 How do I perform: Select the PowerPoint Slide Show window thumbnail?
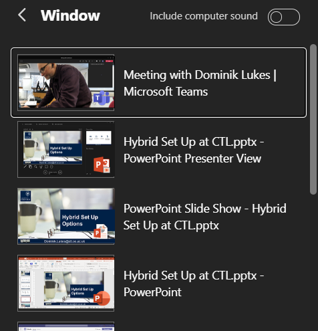pos(66,216)
